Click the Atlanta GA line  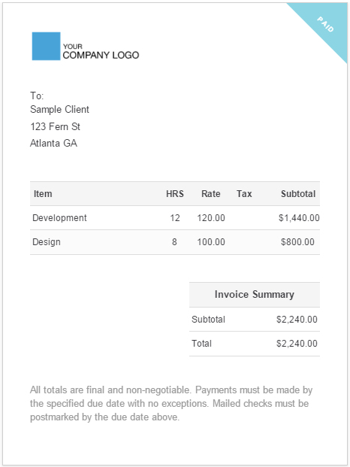(x=53, y=143)
